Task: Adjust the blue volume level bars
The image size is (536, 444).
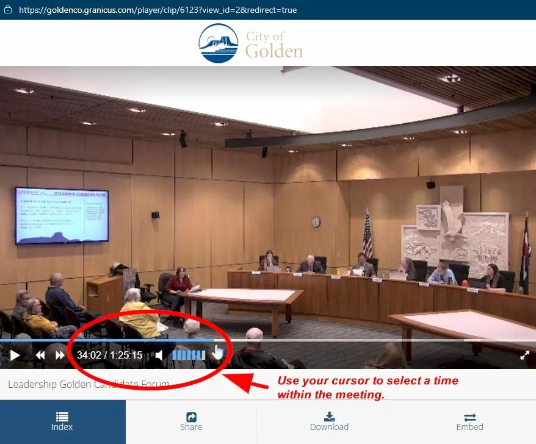Action: (189, 355)
